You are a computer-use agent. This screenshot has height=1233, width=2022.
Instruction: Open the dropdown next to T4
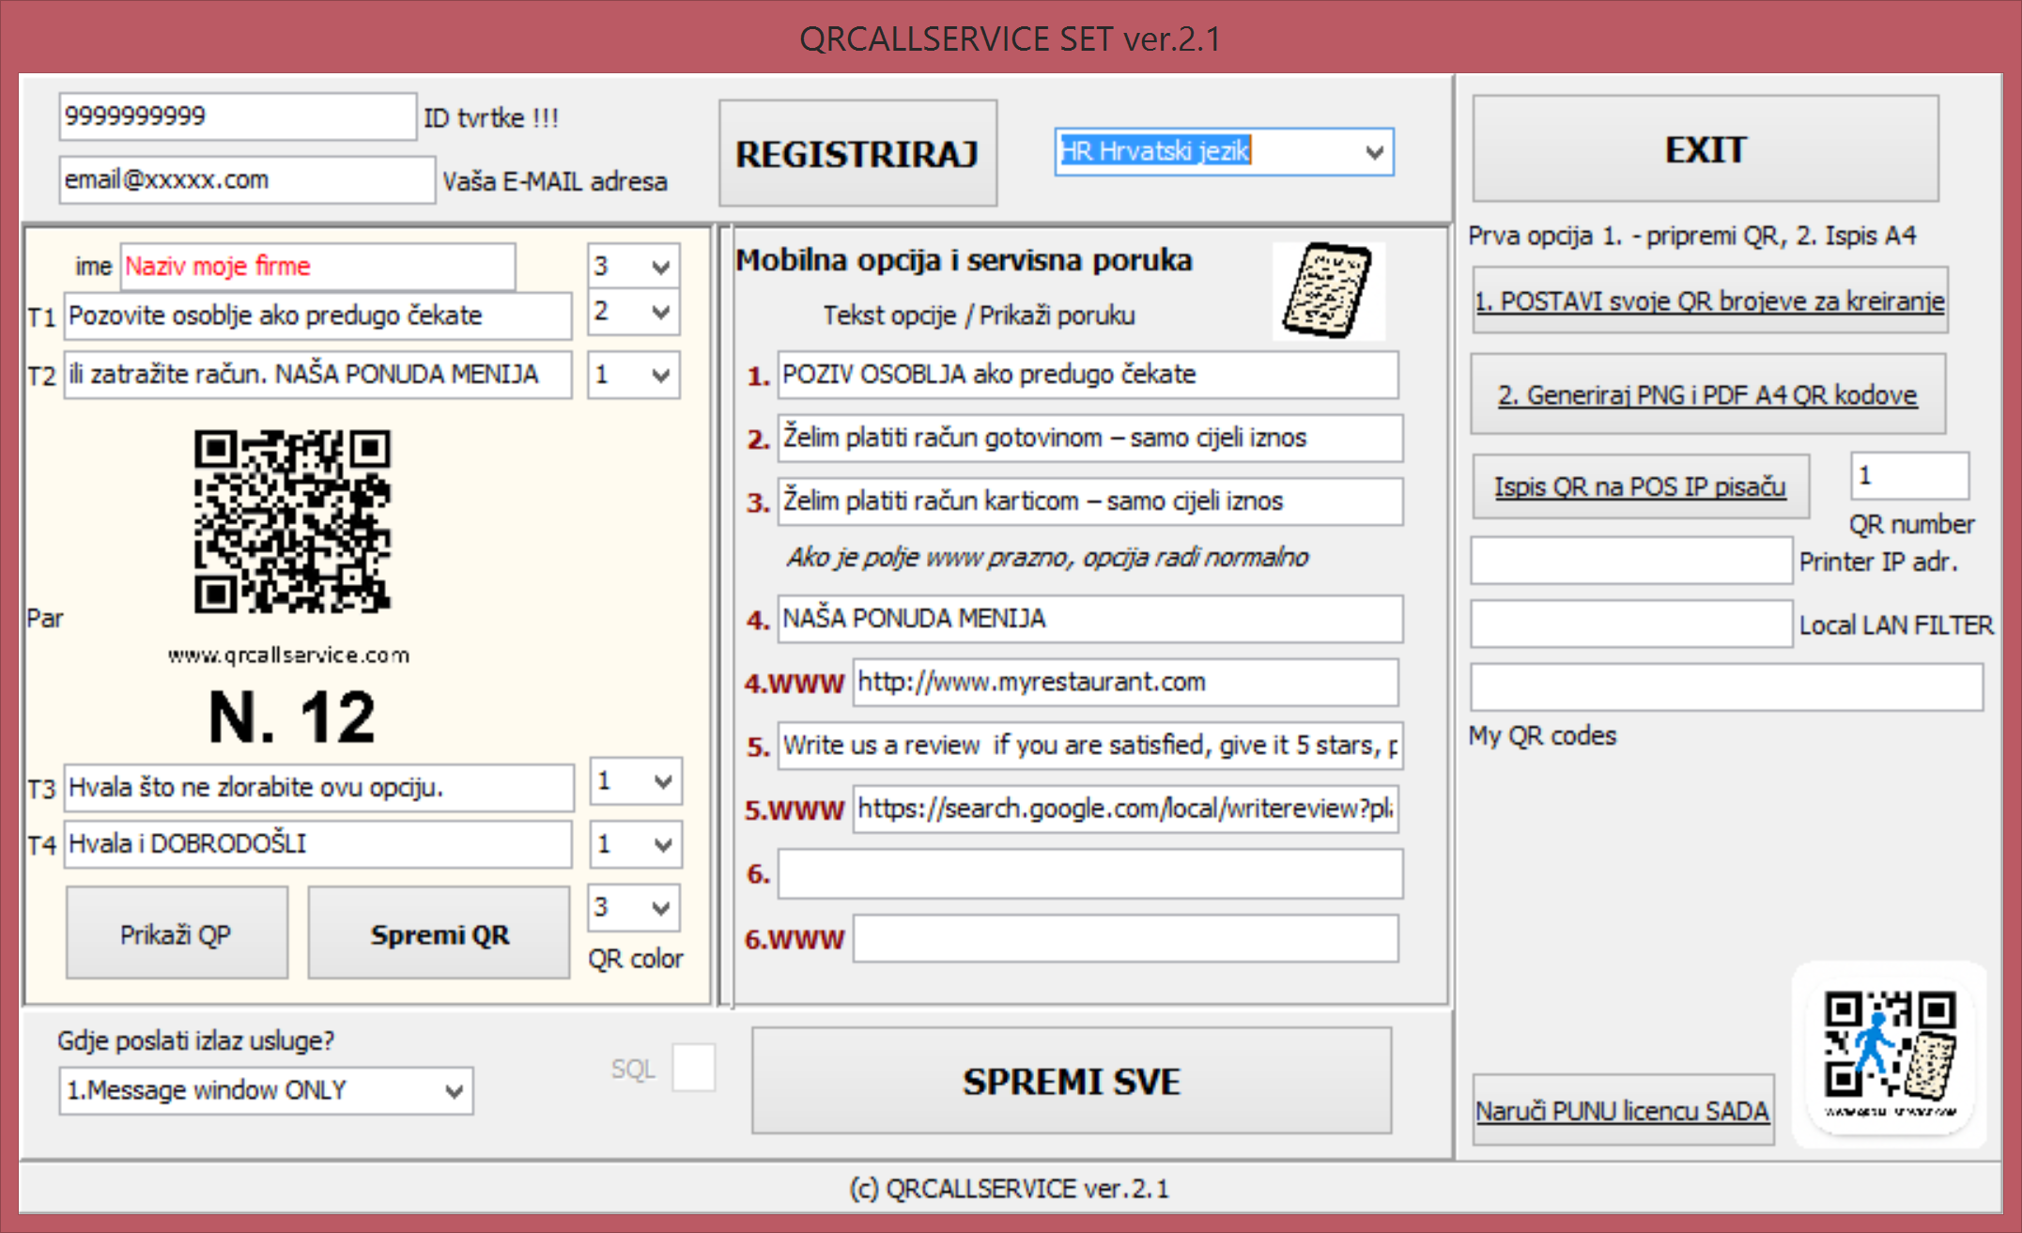click(x=635, y=843)
